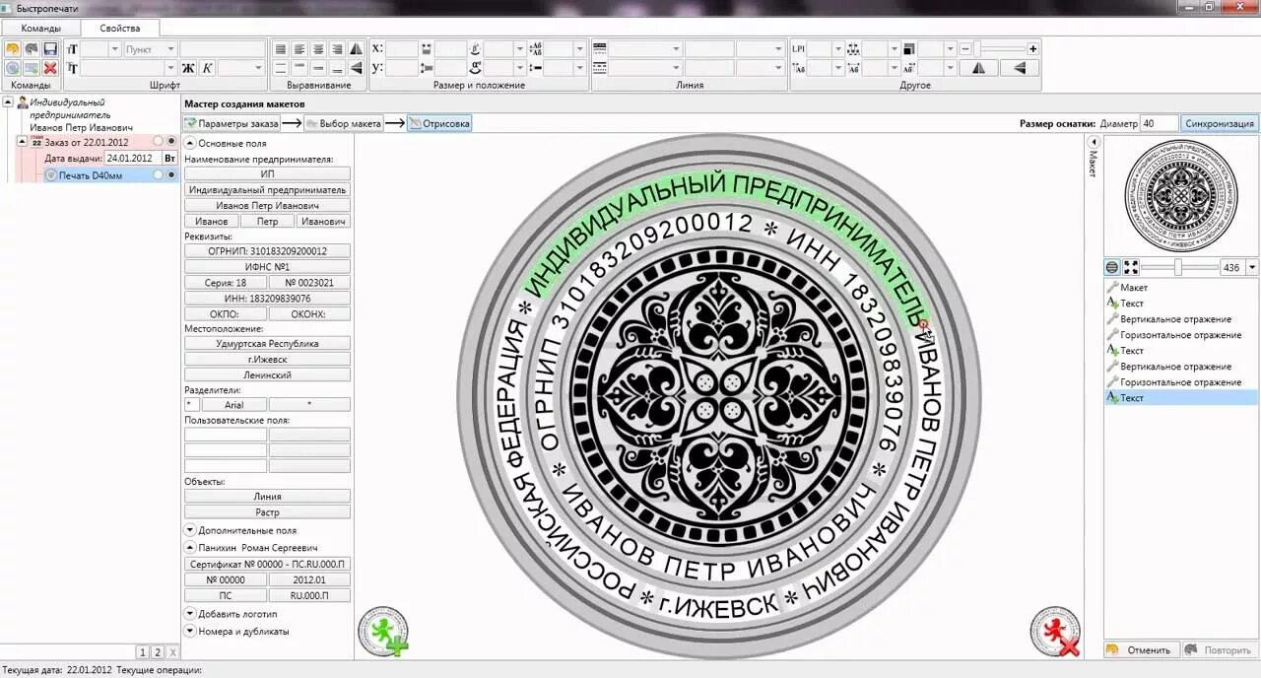
Task: Click the red X delete icon in Команды
Action: pos(49,68)
